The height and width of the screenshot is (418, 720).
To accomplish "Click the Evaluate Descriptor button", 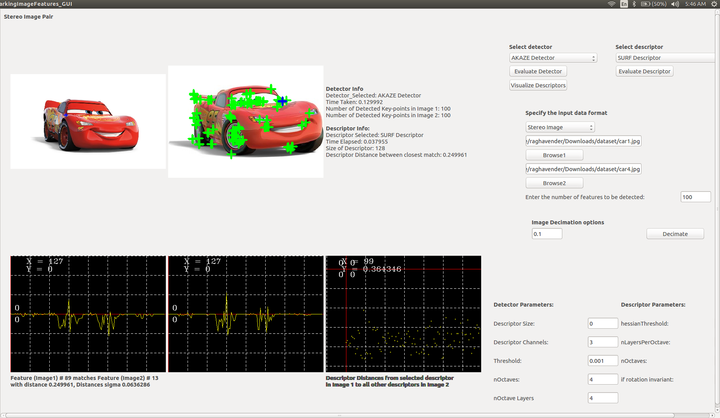I will pyautogui.click(x=644, y=71).
